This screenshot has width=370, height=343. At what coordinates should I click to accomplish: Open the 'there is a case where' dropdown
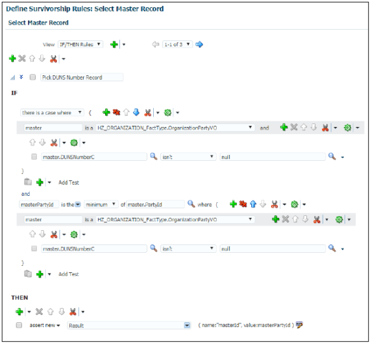click(52, 113)
